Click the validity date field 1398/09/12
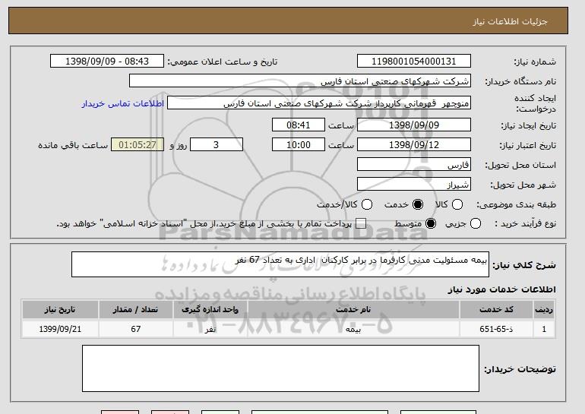 tap(414, 145)
